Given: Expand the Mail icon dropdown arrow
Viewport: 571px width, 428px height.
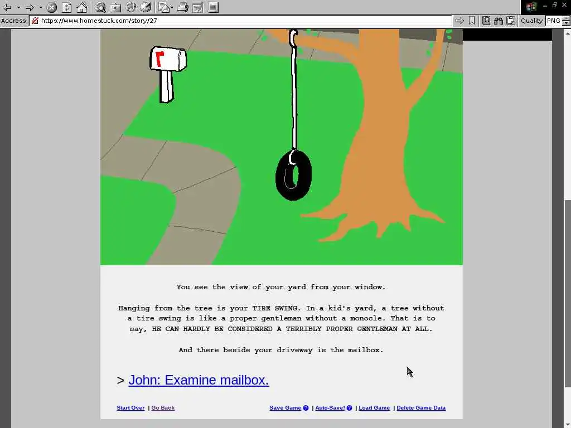Looking at the screenshot, I should [172, 7].
